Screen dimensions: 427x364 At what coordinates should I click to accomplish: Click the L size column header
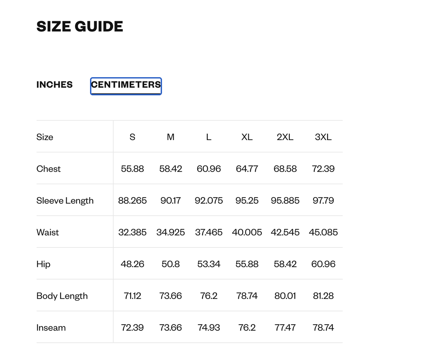tap(209, 137)
